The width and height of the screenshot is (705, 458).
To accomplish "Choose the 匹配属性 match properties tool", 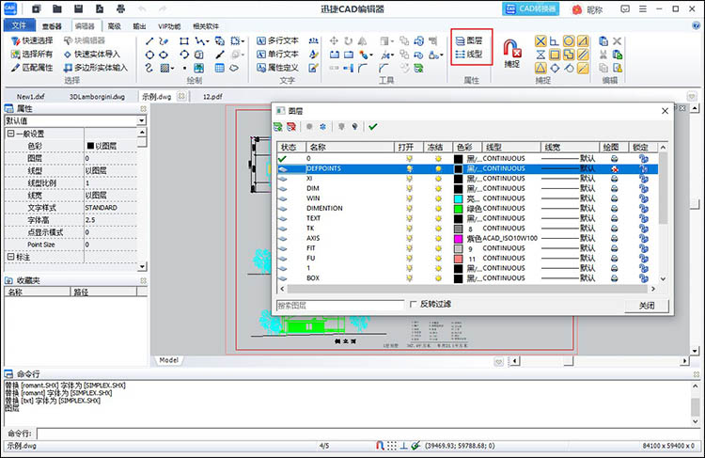I will point(32,68).
